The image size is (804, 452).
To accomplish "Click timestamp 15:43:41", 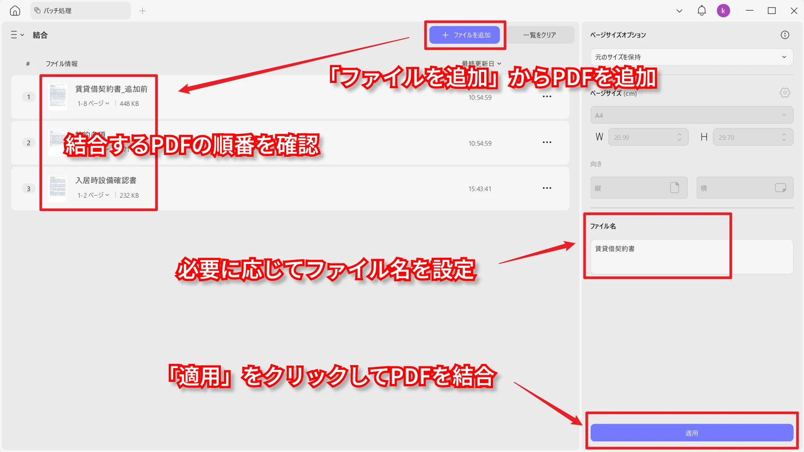I will (x=480, y=188).
